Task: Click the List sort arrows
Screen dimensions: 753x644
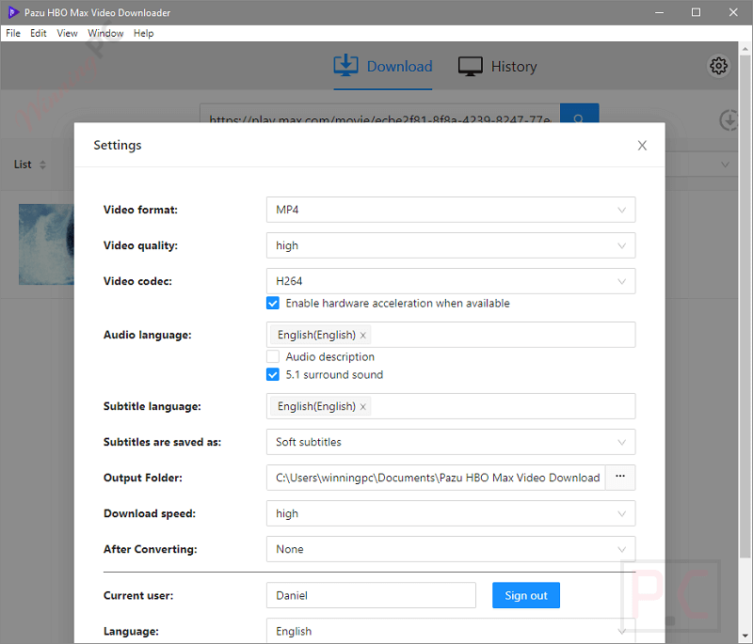Action: [42, 165]
